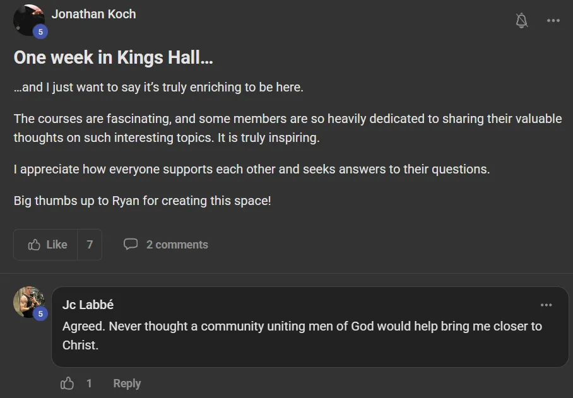Reply to Jc Labbé's comment
The image size is (573, 398).
pyautogui.click(x=127, y=383)
